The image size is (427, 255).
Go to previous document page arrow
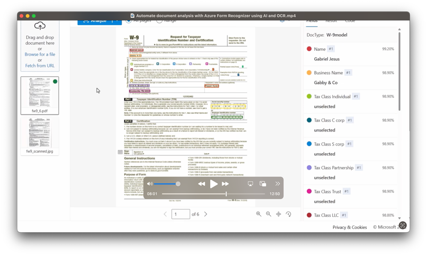click(165, 214)
